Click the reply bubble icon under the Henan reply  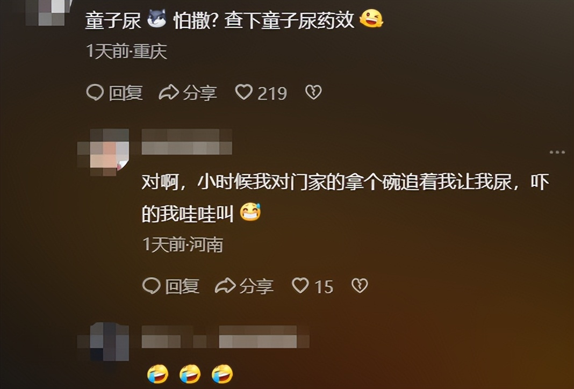click(151, 286)
